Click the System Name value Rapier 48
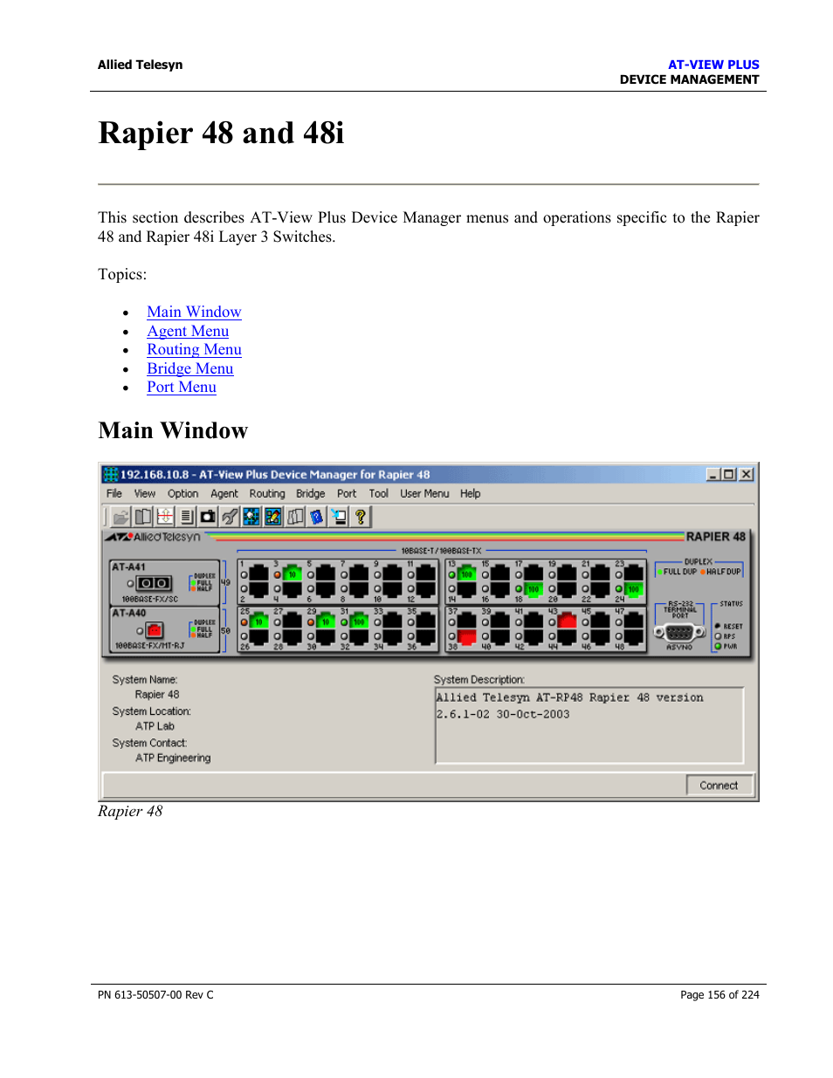The width and height of the screenshot is (833, 1078). [157, 695]
